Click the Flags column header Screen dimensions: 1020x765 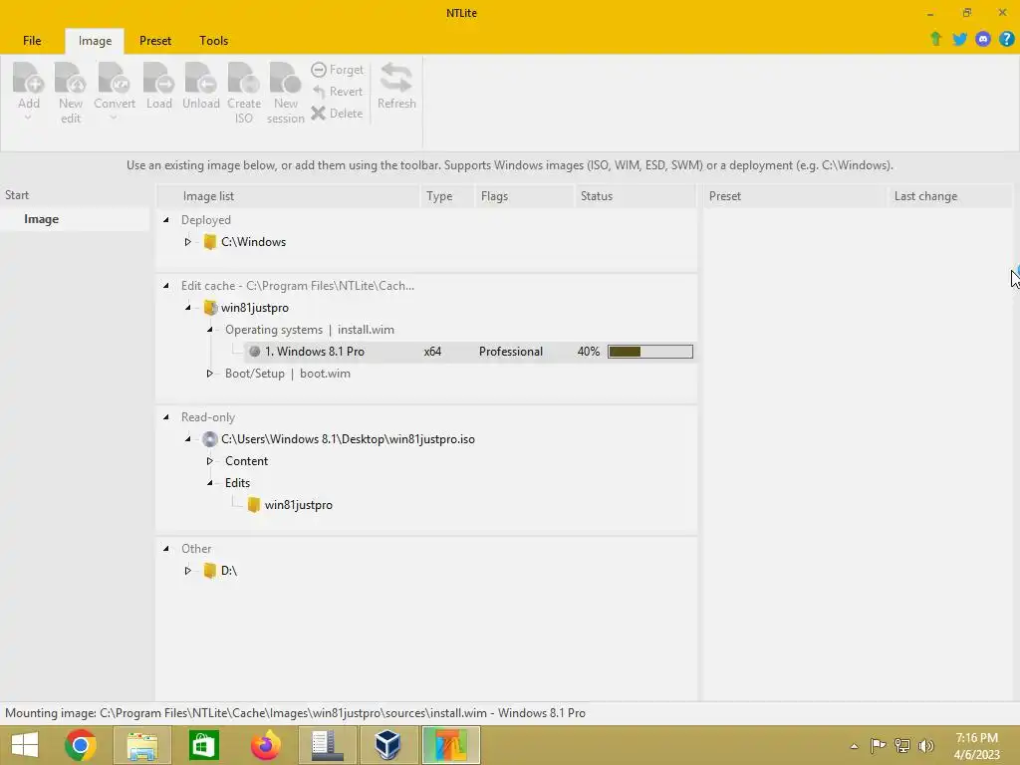coord(524,196)
